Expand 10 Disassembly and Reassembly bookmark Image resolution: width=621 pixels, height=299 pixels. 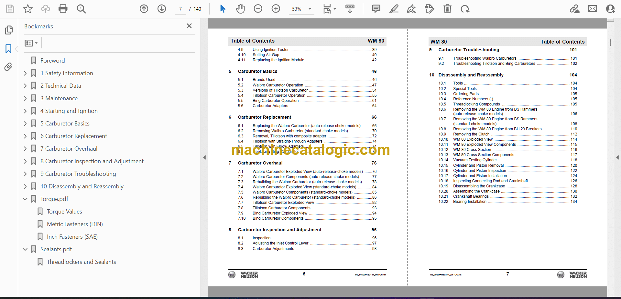pos(25,186)
